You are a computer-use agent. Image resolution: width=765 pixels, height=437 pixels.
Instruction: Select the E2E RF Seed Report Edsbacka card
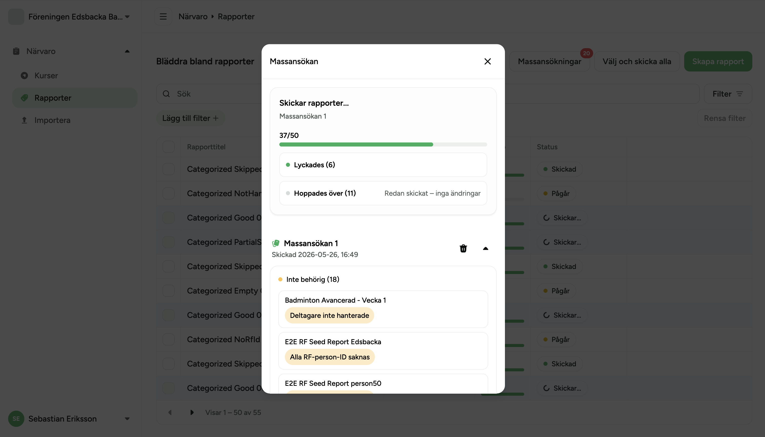pos(383,351)
